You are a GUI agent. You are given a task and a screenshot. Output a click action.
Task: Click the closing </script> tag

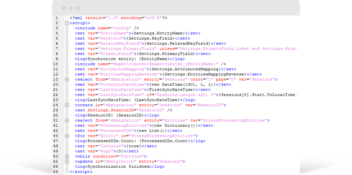81,172
